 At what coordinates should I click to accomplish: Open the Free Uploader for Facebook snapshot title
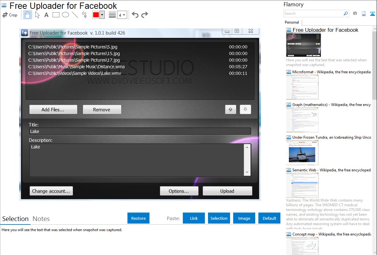[x=325, y=30]
